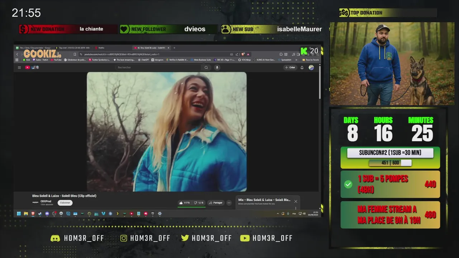Click the 451 | 600 subathon progress bar
The height and width of the screenshot is (258, 459).
[390, 163]
